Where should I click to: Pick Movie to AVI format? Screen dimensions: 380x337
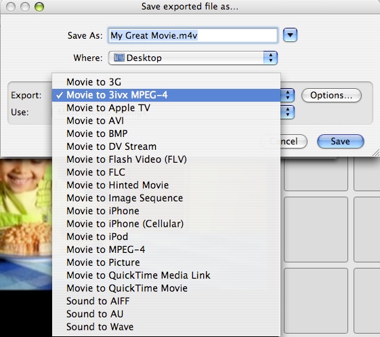point(166,121)
